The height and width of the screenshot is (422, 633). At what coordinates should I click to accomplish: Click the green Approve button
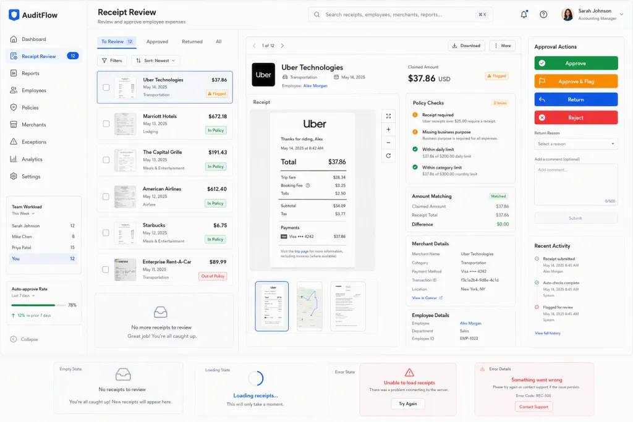(x=576, y=64)
